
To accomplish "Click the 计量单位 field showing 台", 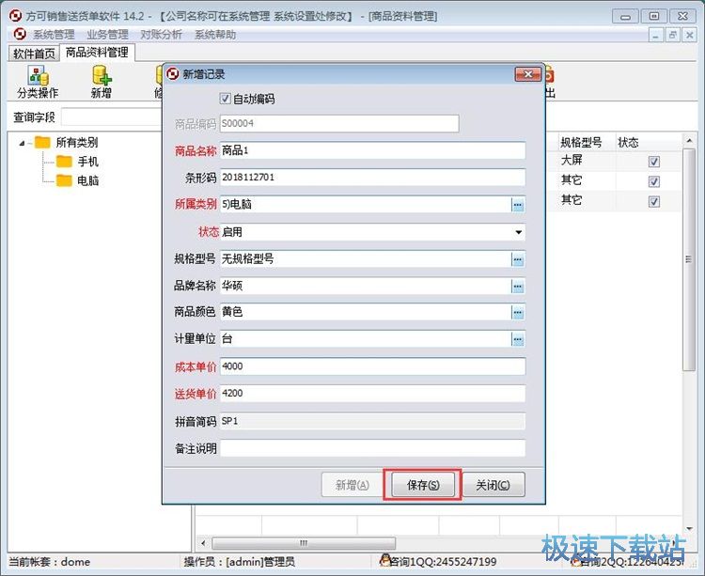I will pyautogui.click(x=365, y=339).
